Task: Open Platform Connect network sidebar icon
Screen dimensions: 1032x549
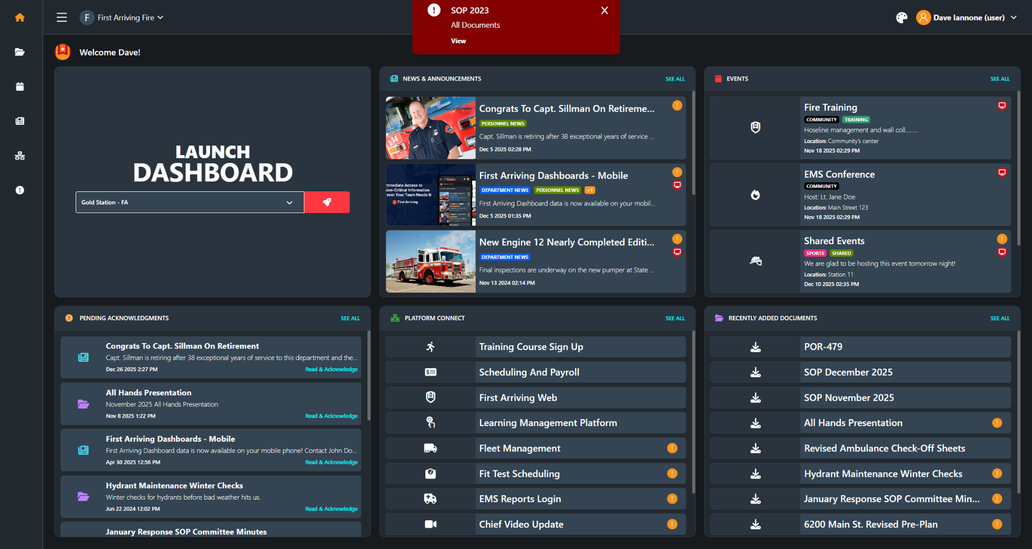Action: 20,156
